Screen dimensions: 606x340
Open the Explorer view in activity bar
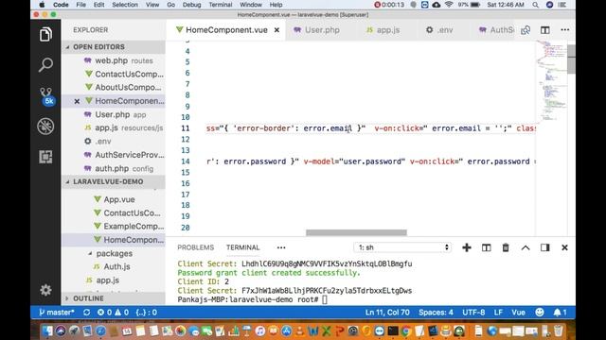coord(45,35)
